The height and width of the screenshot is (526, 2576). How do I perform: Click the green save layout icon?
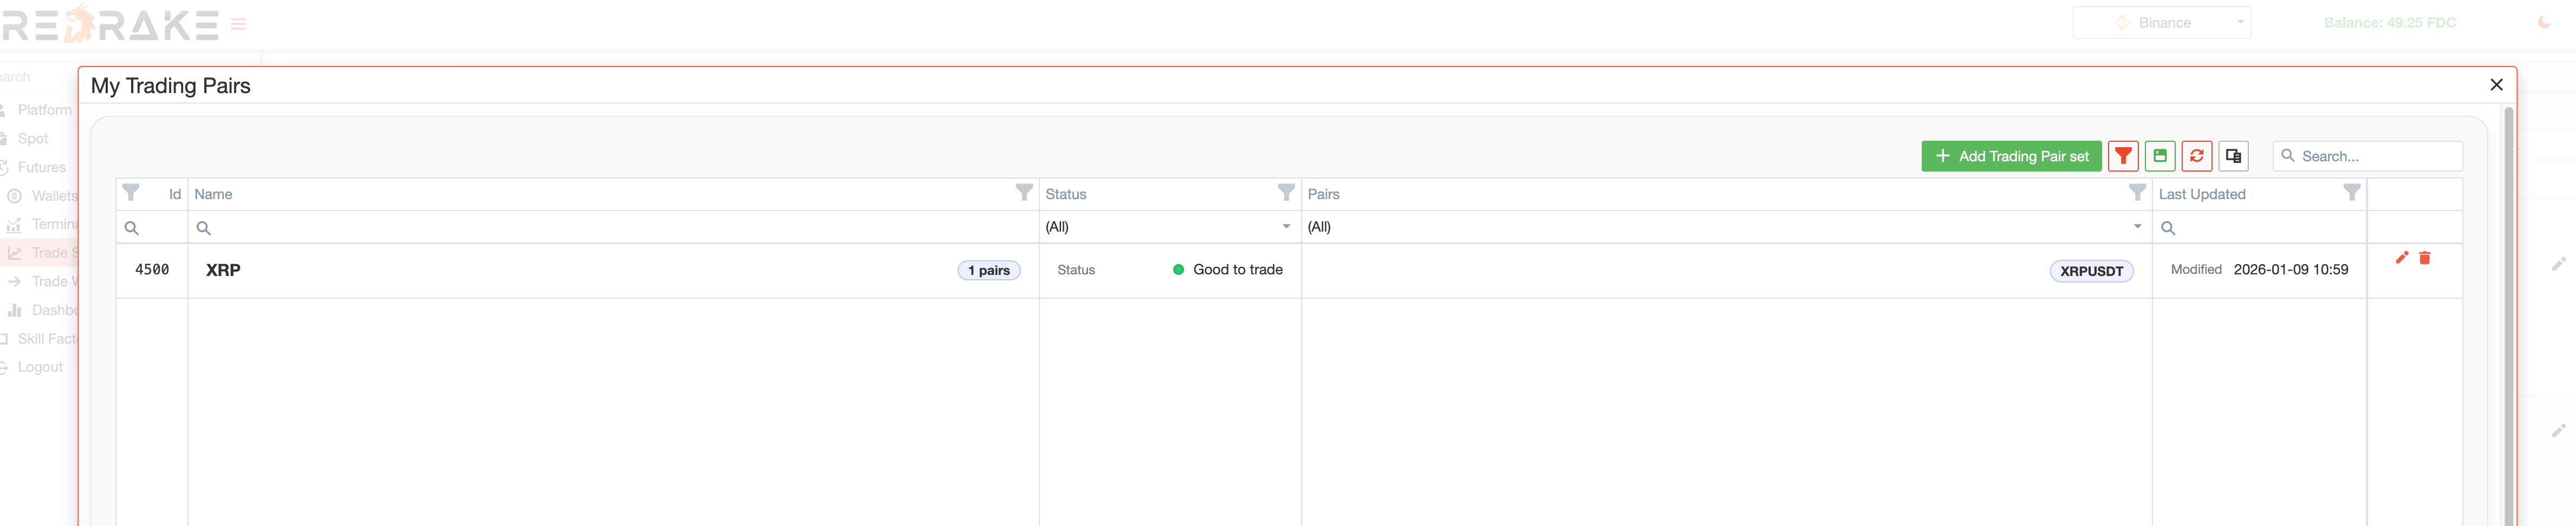(x=2160, y=156)
